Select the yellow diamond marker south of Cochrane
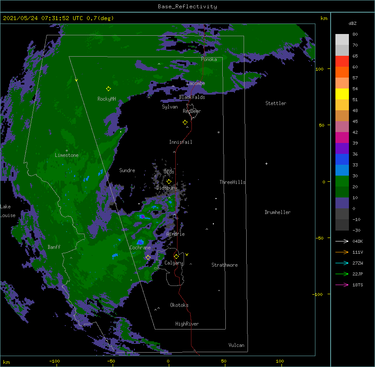375x367 pixels. coord(148,258)
